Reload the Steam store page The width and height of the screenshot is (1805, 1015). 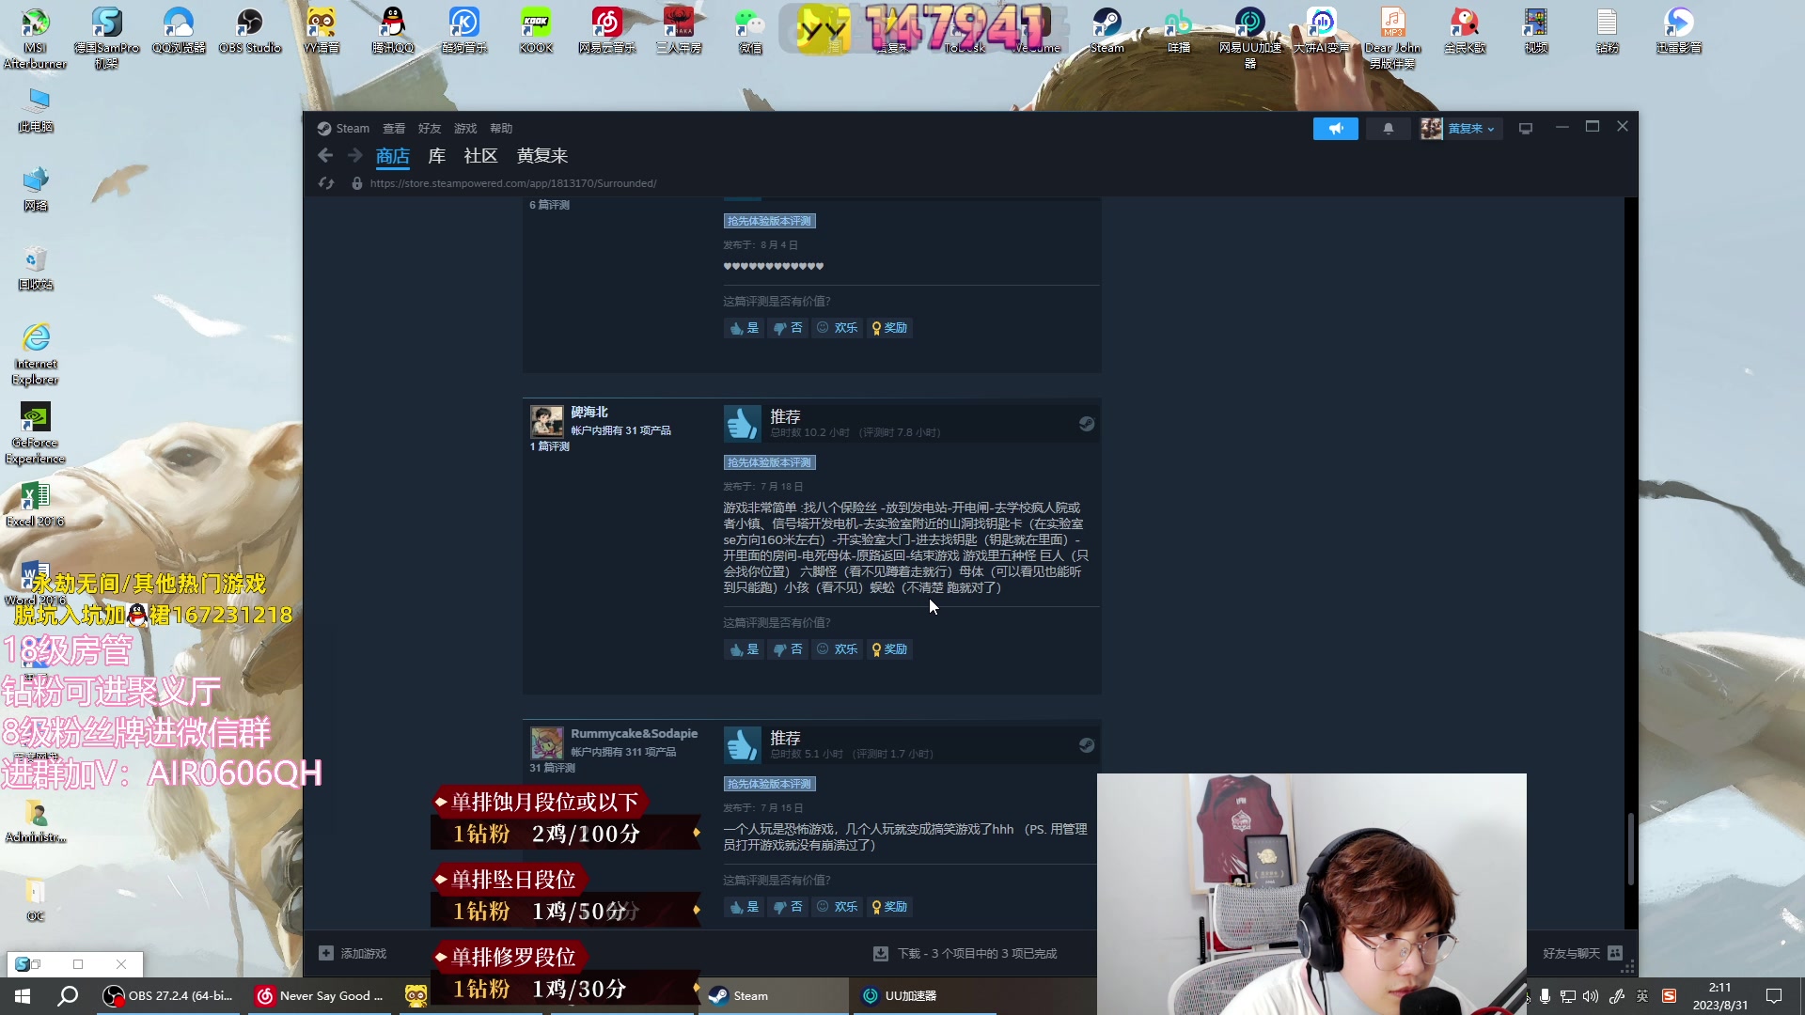pos(326,183)
